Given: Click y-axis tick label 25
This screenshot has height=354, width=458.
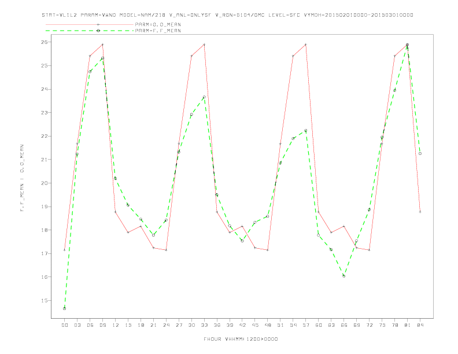Looking at the screenshot, I should pos(45,66).
